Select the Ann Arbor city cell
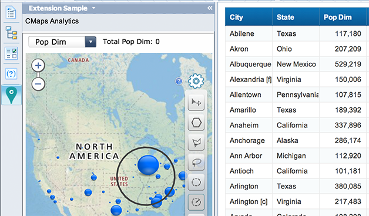The height and width of the screenshot is (216, 369). click(249, 156)
